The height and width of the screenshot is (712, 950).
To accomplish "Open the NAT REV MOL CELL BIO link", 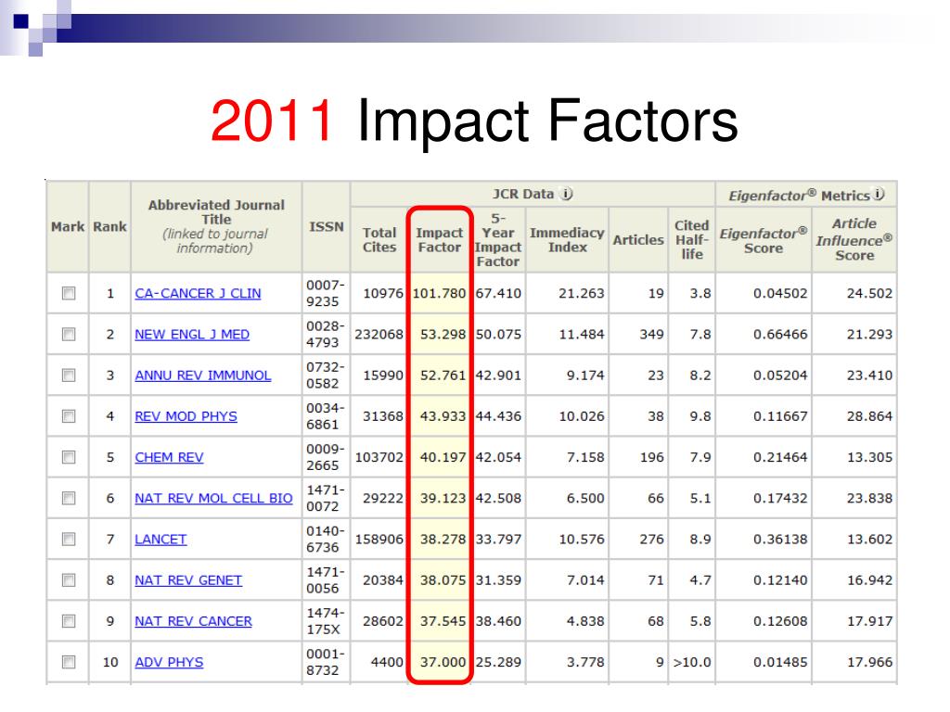I will coord(214,498).
